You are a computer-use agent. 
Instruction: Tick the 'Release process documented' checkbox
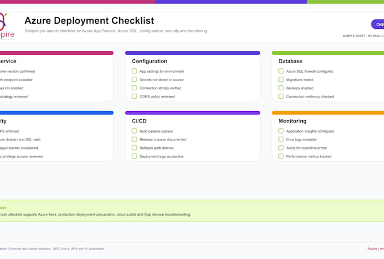pyautogui.click(x=134, y=139)
